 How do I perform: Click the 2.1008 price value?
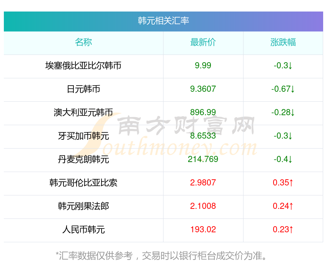[x=203, y=206]
